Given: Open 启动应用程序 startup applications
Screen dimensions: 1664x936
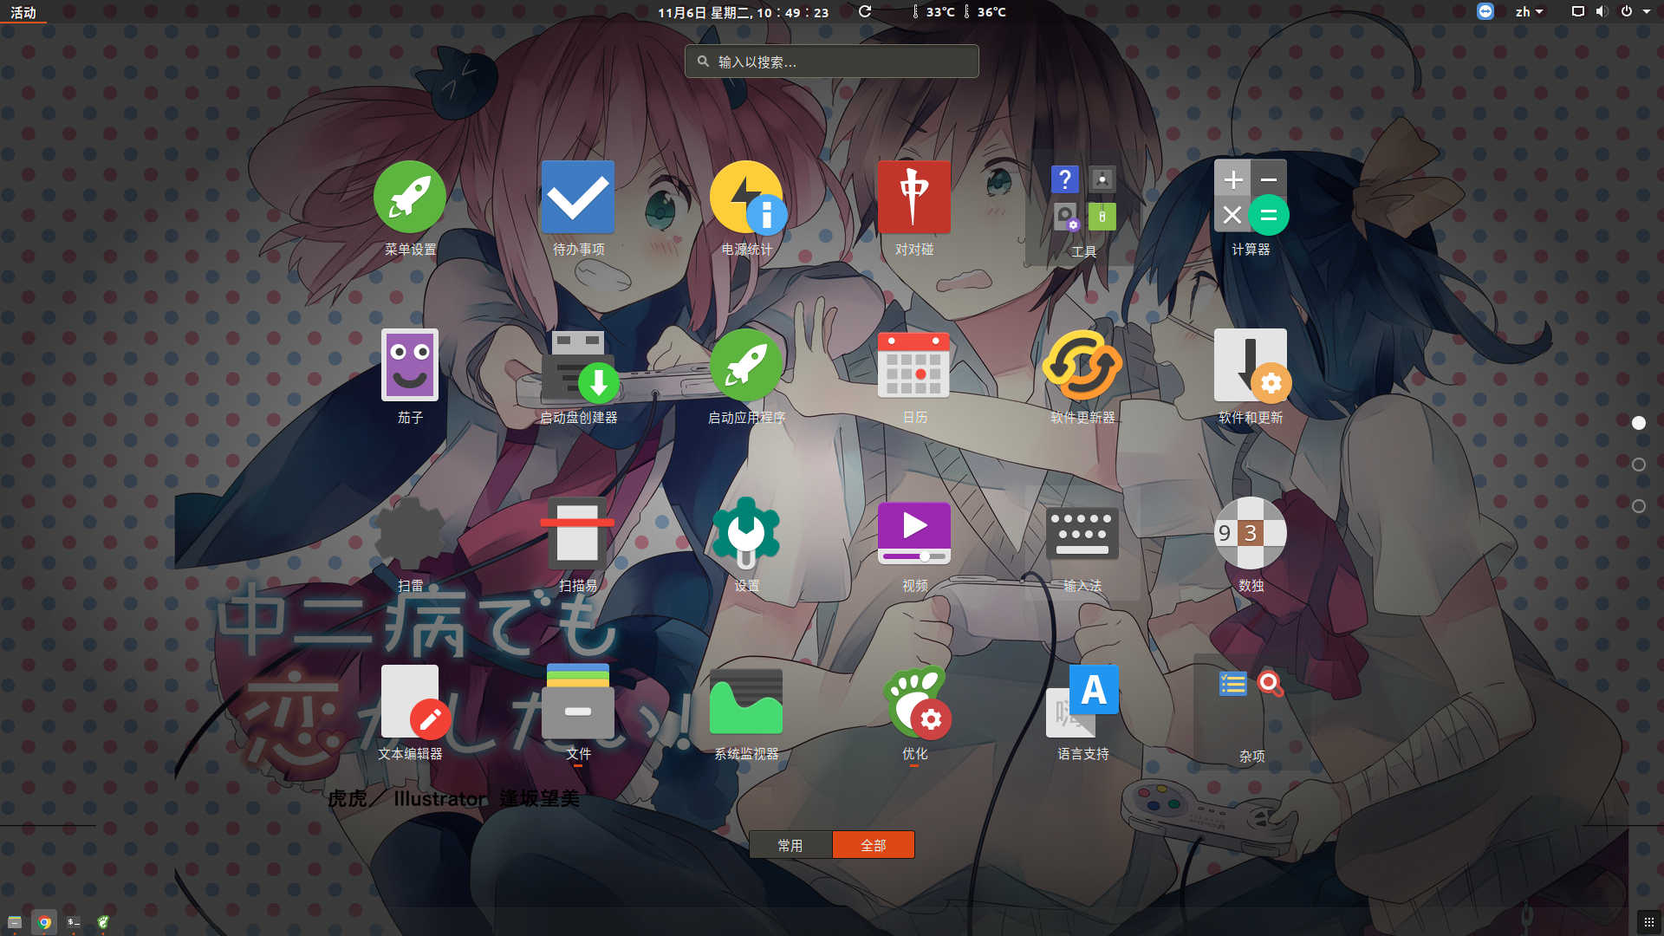Looking at the screenshot, I should pyautogui.click(x=746, y=377).
